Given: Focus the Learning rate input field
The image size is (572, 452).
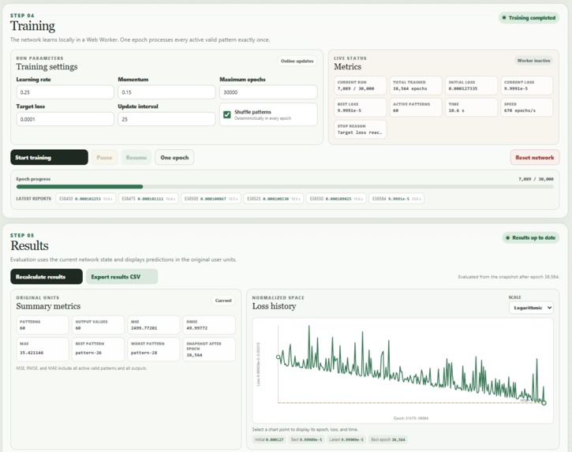Looking at the screenshot, I should [x=65, y=92].
